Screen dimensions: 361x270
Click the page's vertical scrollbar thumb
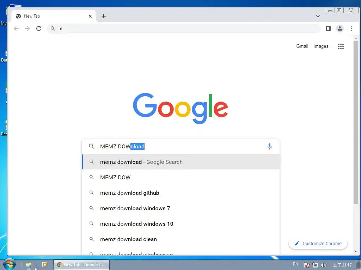356,123
